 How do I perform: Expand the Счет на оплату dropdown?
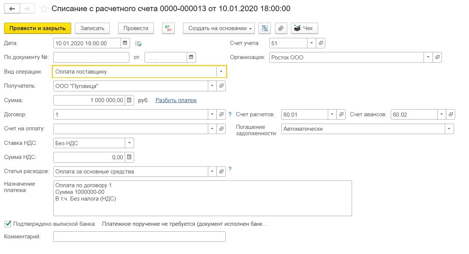(x=212, y=129)
